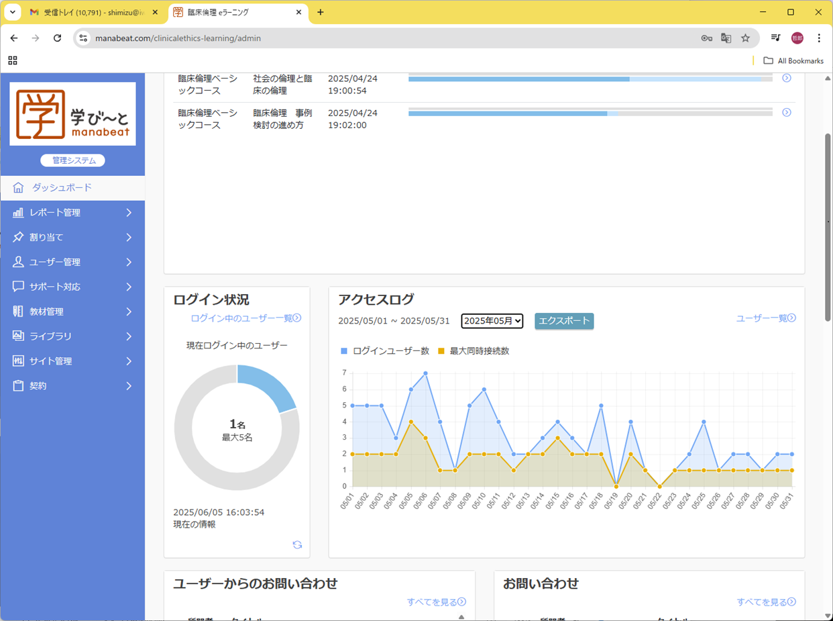
Task: Click the refresh icon in login status panel
Action: click(x=297, y=545)
